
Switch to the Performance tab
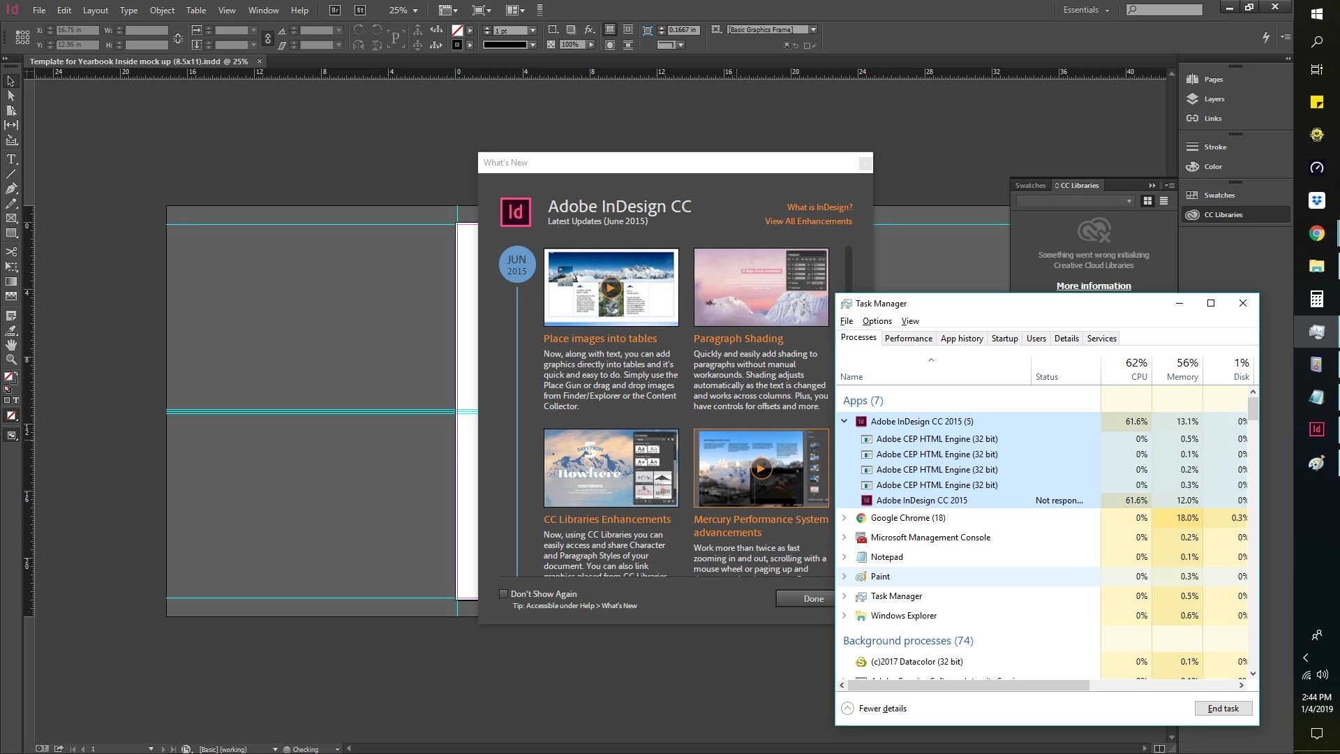pos(908,339)
